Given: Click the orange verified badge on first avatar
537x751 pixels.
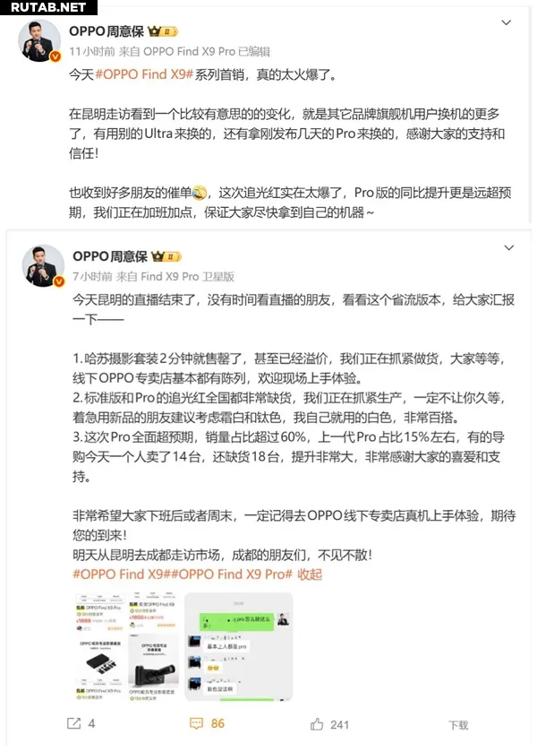Looking at the screenshot, I should 55,57.
